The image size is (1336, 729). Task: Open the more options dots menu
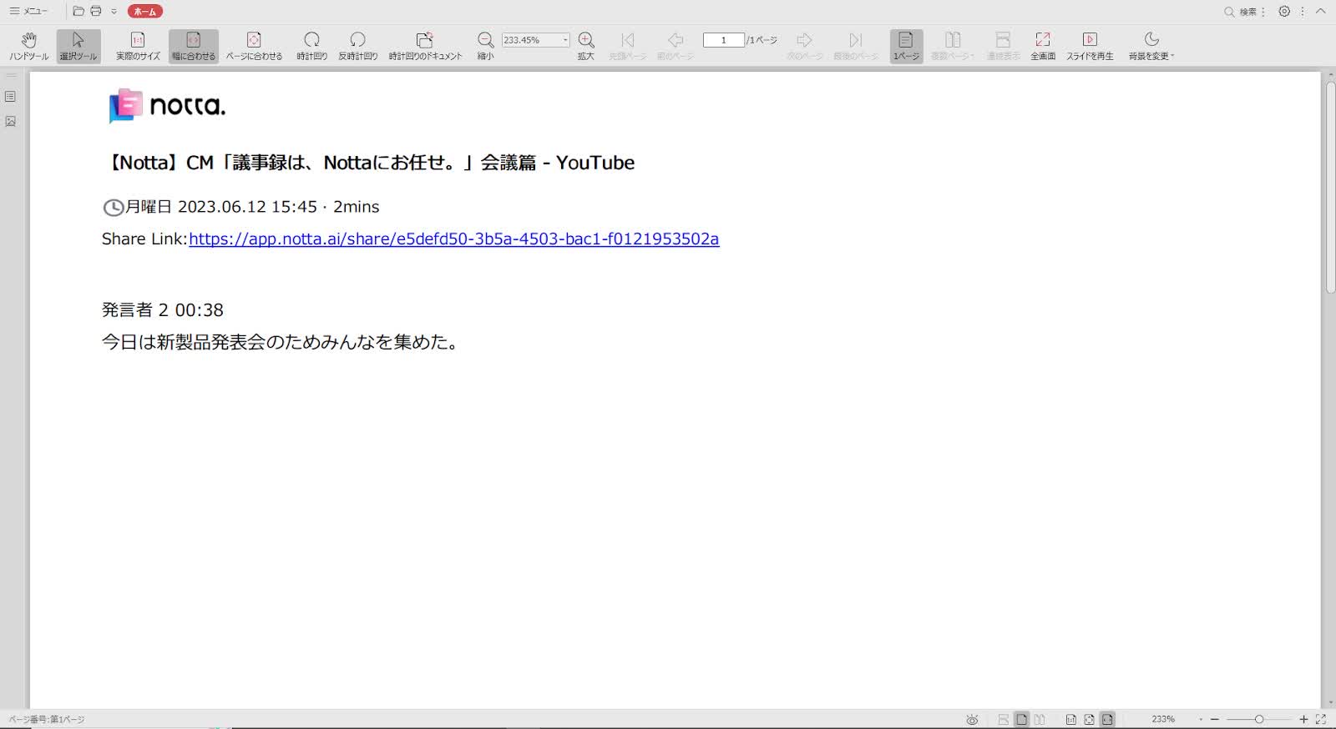(1303, 11)
